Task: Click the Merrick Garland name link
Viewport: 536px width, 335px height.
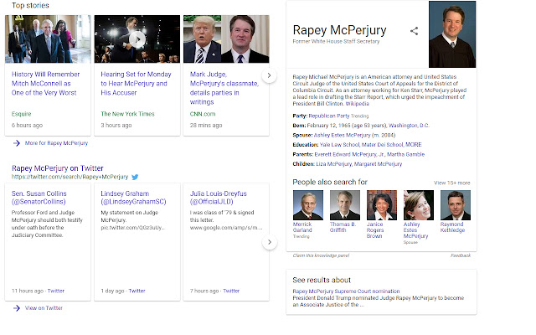Action: tap(302, 227)
